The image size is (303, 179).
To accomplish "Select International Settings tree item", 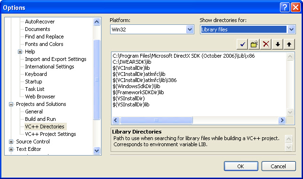I will point(49,67).
